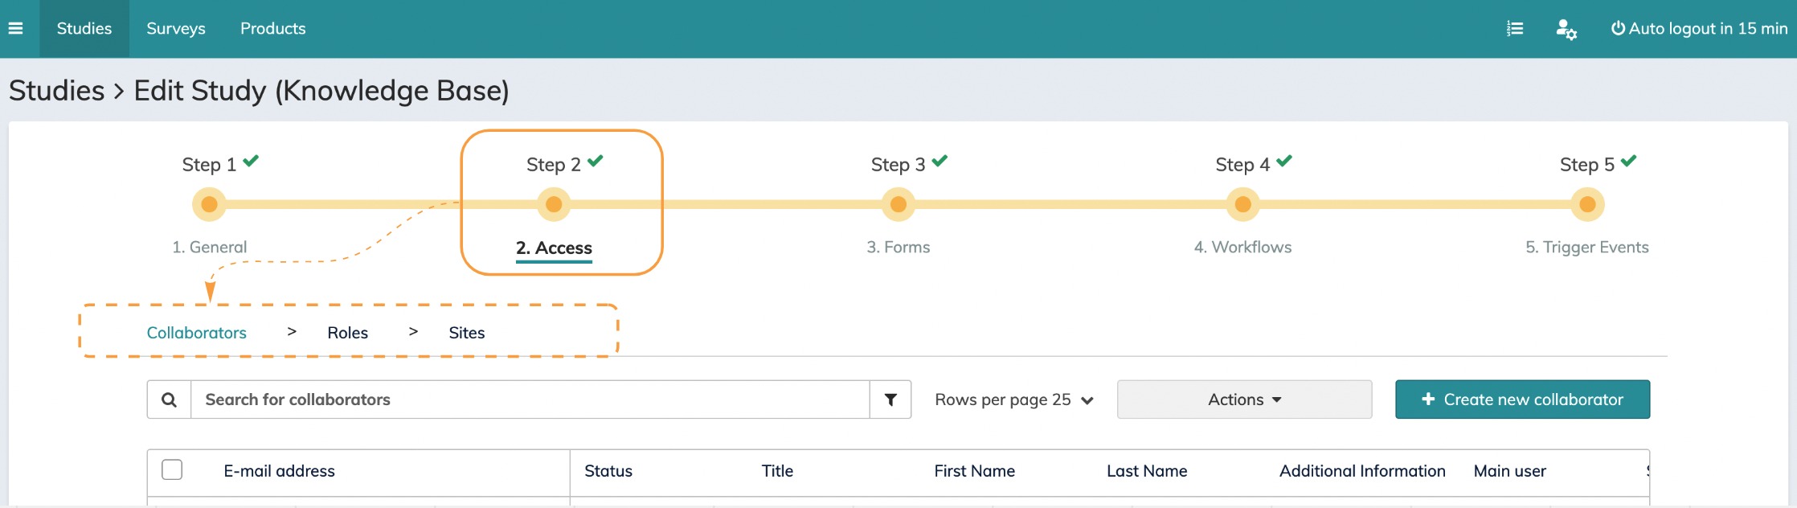Screen dimensions: 1797x508
Task: Open user settings icon in header
Action: coord(1566,29)
